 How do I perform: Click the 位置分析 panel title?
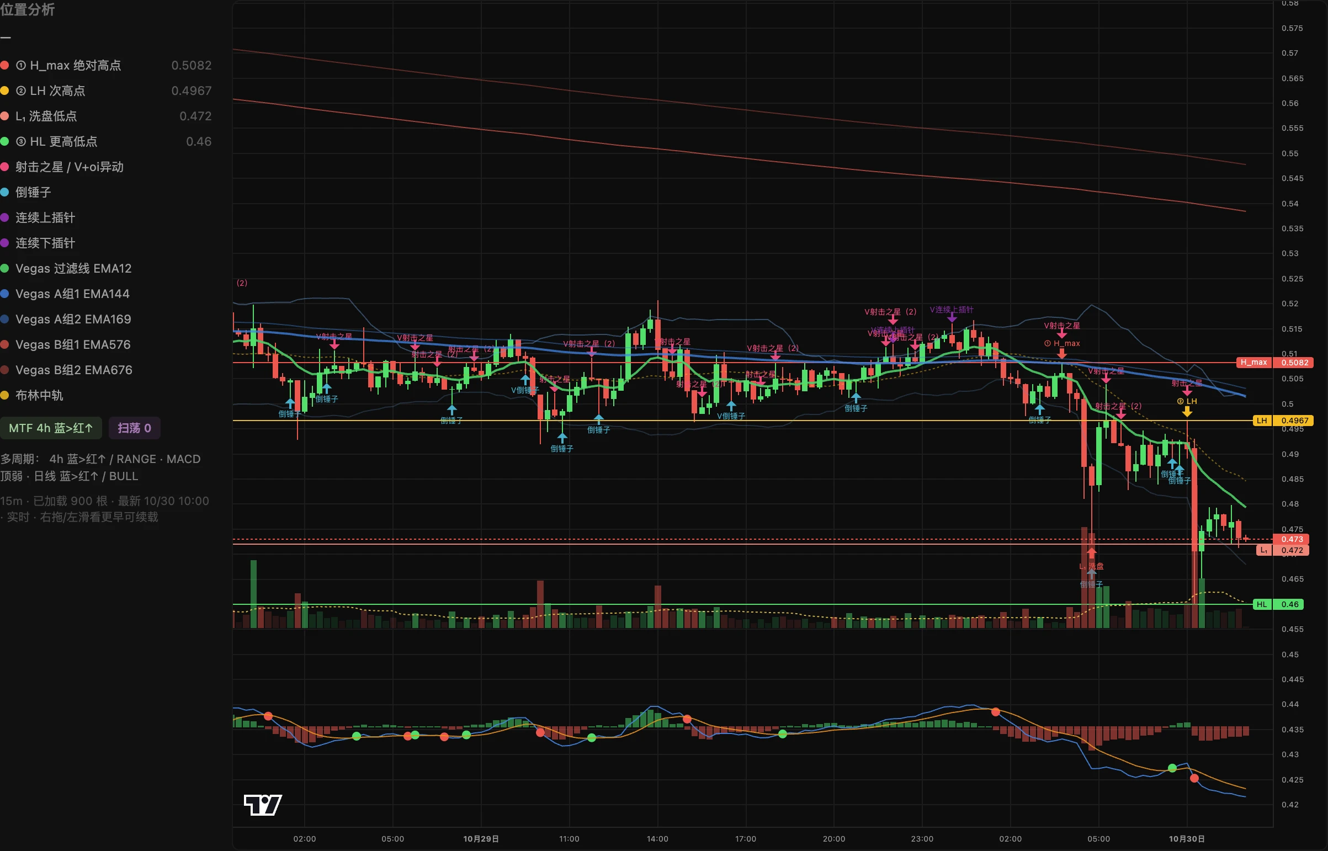tap(28, 9)
